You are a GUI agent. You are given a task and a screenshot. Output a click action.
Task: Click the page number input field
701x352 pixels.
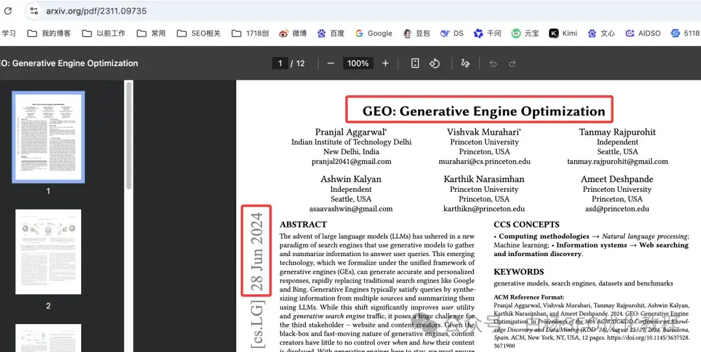point(280,64)
